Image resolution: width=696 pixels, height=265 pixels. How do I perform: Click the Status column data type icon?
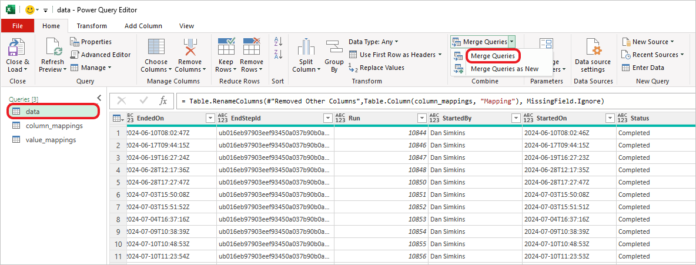pos(623,119)
